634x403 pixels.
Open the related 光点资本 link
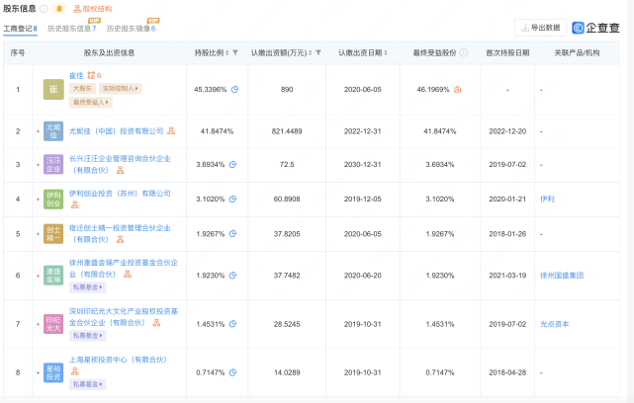click(554, 324)
